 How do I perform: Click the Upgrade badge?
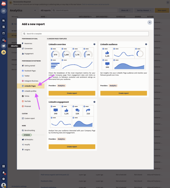click(x=27, y=135)
